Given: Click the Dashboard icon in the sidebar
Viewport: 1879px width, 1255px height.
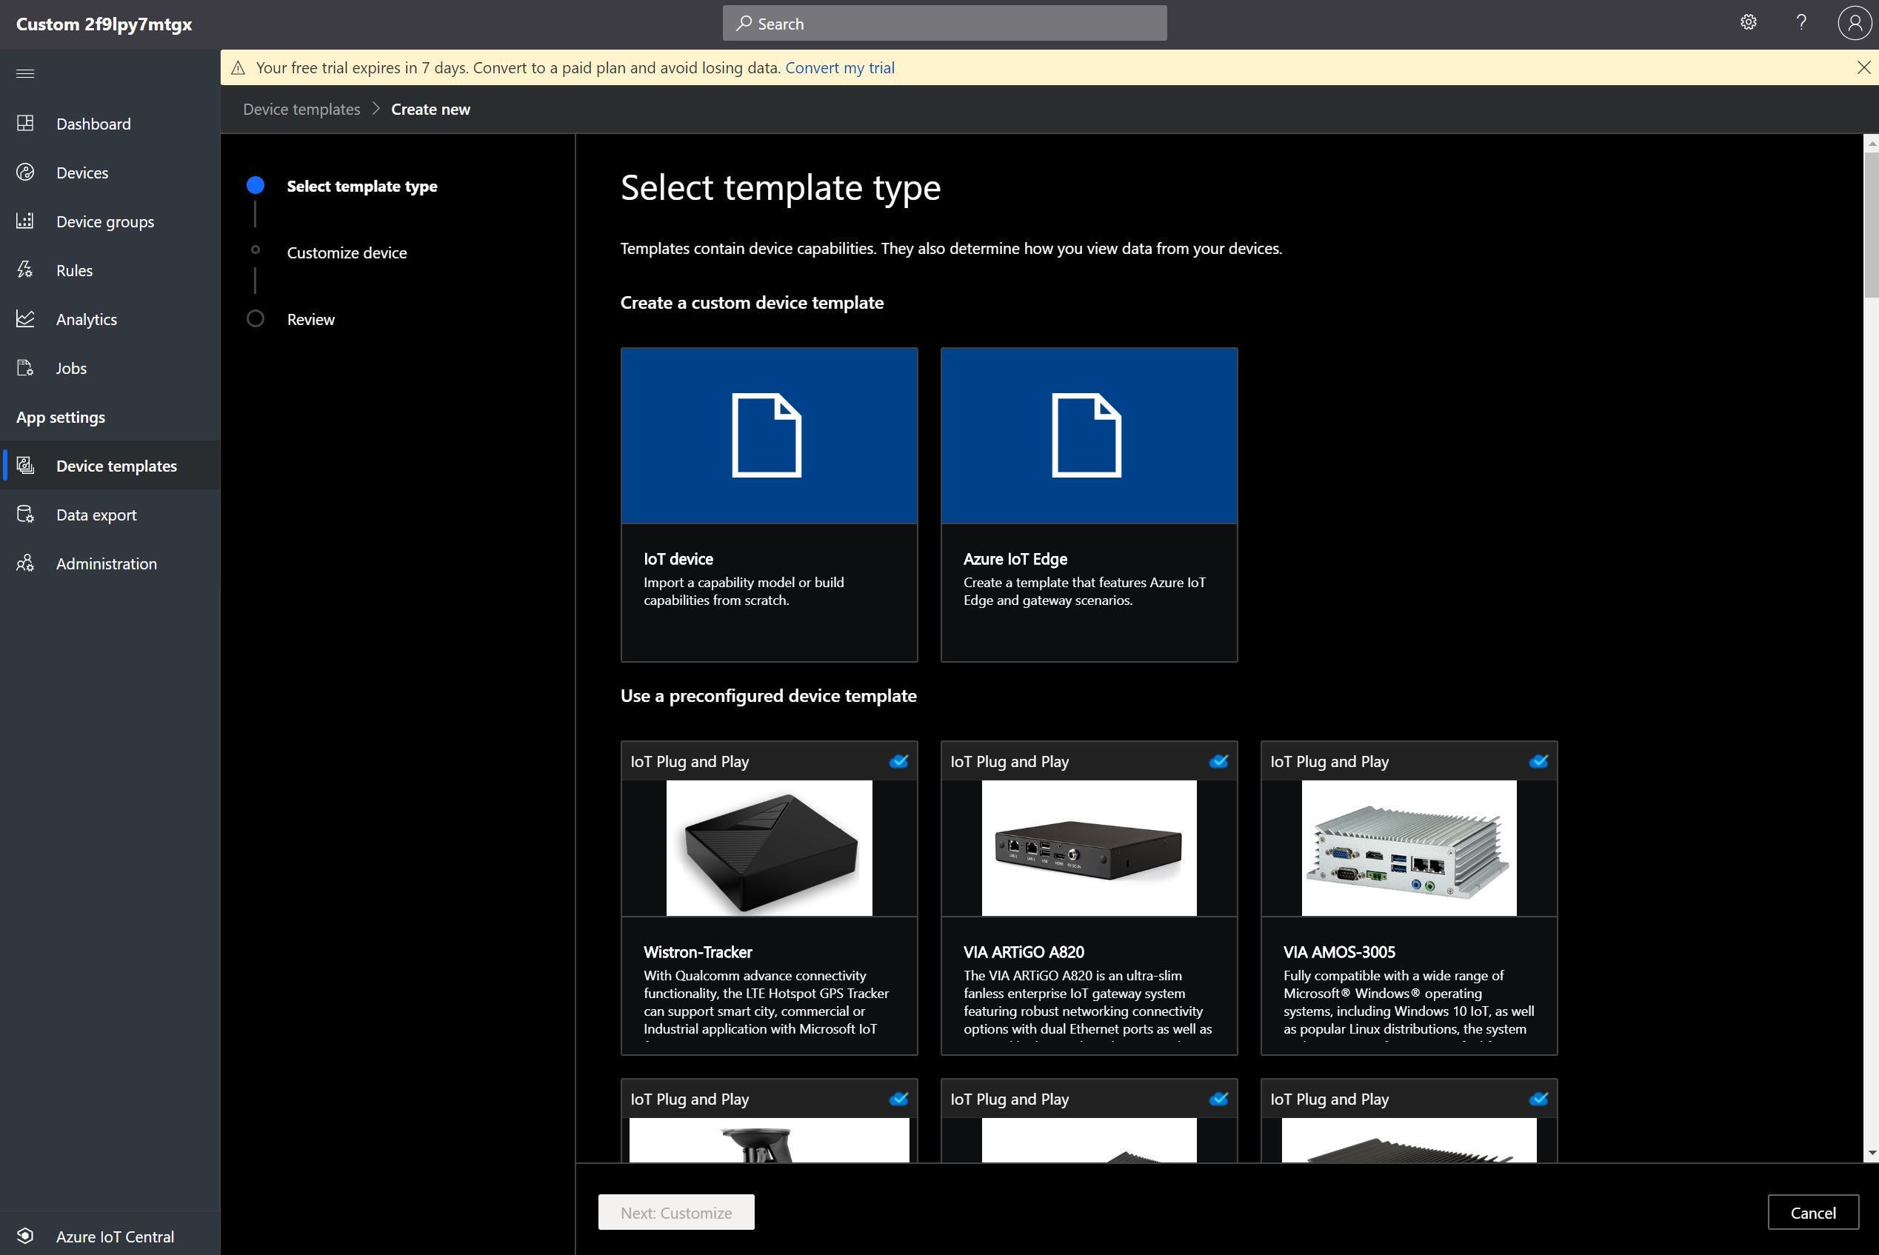Looking at the screenshot, I should [x=26, y=123].
